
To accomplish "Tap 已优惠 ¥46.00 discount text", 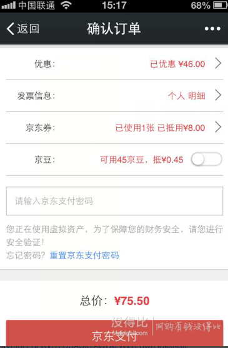I will (x=177, y=64).
